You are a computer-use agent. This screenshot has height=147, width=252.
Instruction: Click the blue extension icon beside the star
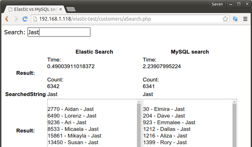point(235,19)
